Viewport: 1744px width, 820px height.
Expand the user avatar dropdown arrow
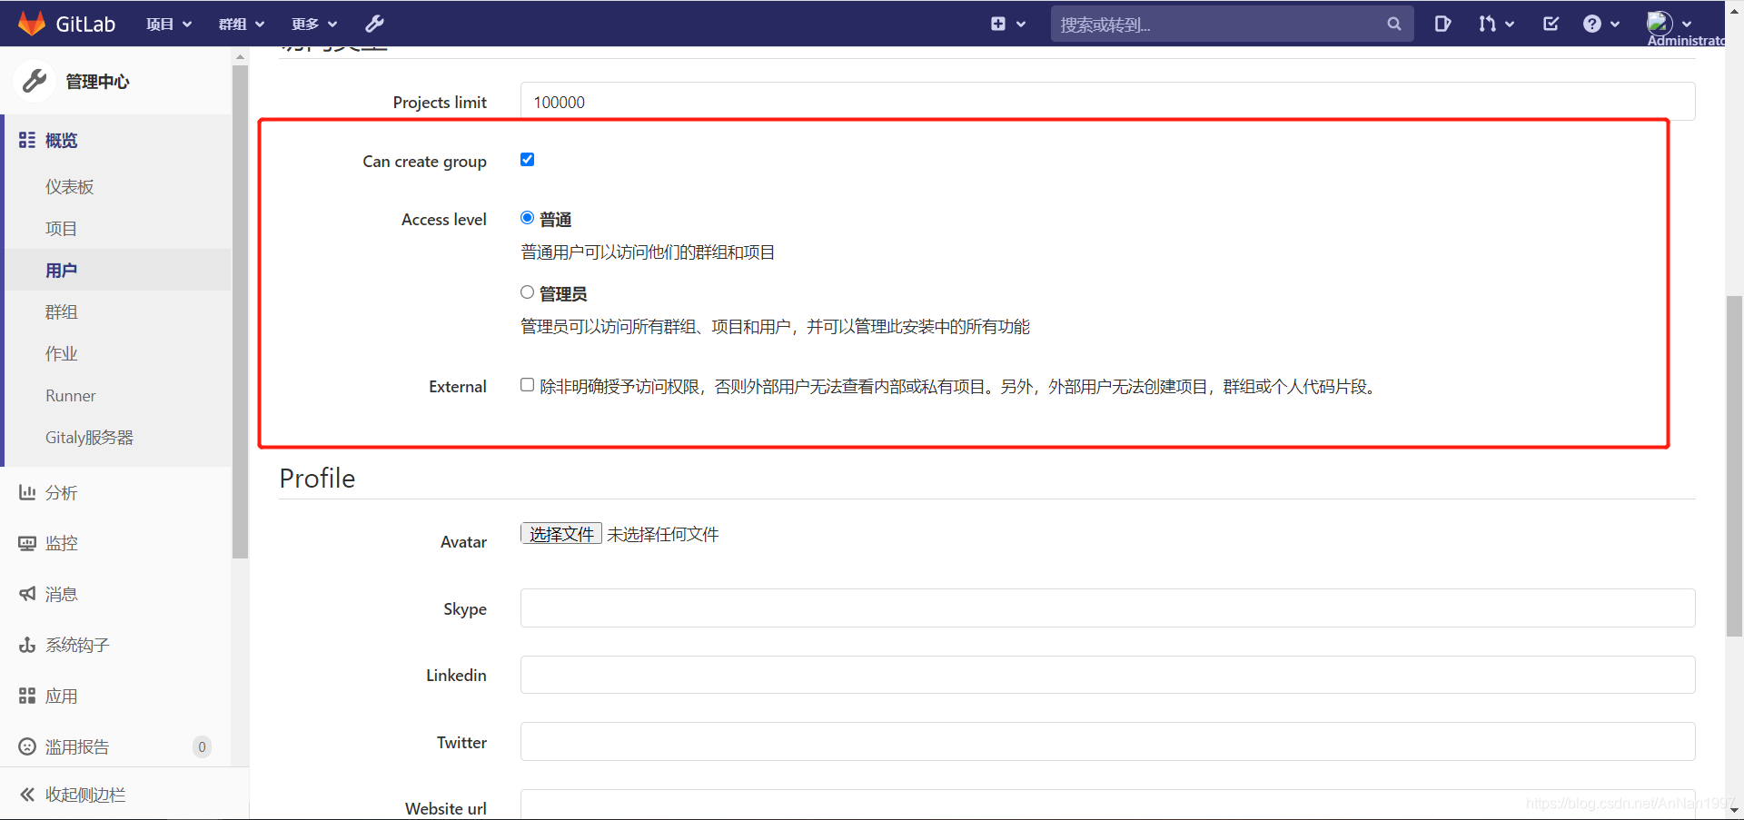1687,25
